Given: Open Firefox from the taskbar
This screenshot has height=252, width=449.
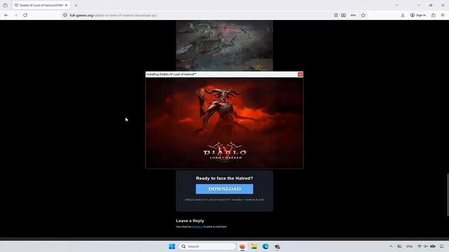Looking at the screenshot, I should point(242,246).
